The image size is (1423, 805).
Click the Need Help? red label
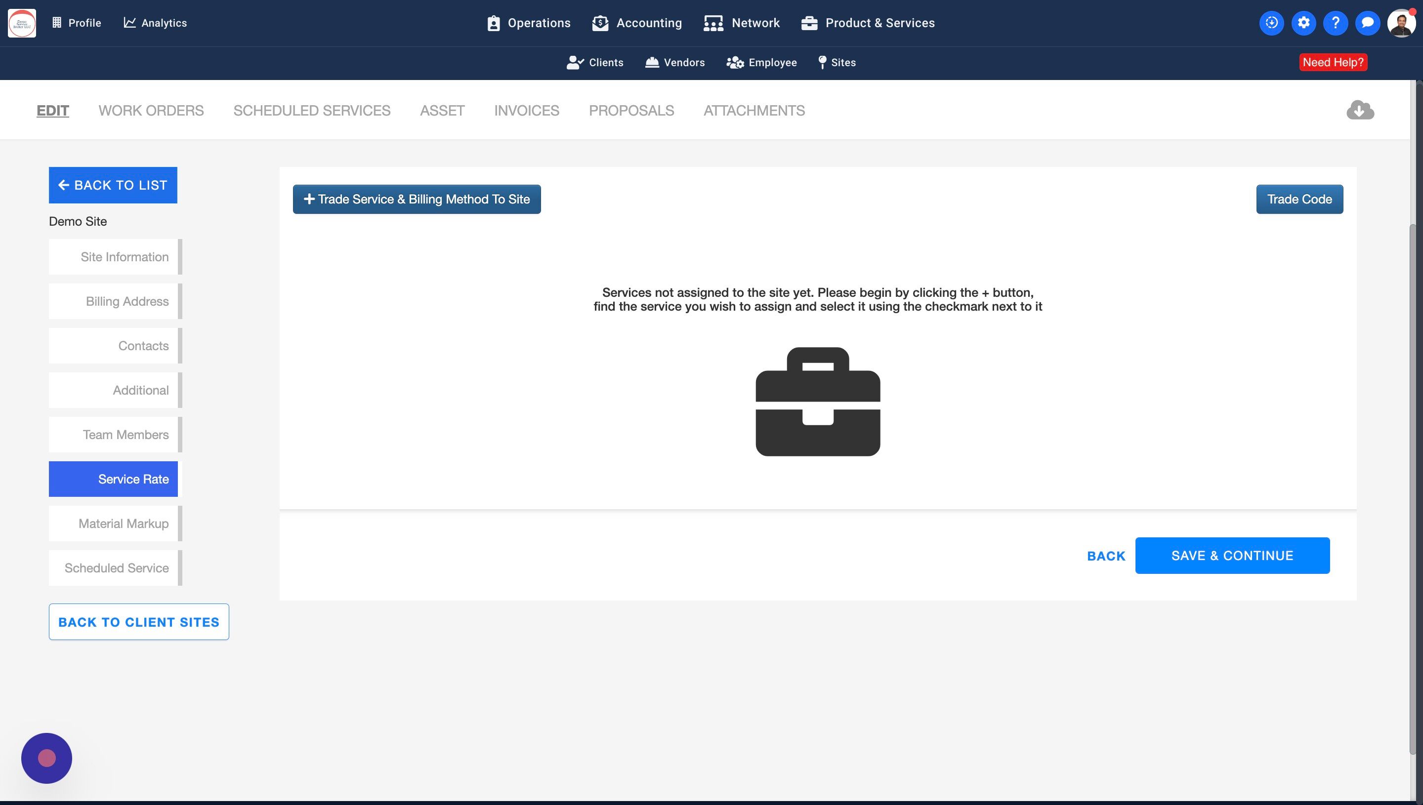click(x=1333, y=63)
